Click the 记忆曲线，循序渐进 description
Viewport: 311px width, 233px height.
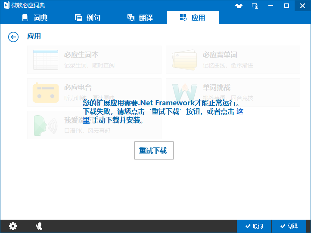(228, 65)
